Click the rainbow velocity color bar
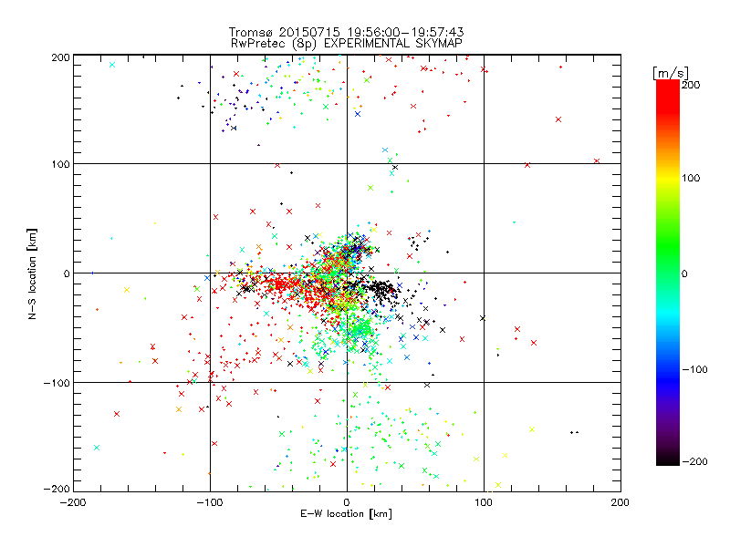730x547 pixels. (x=668, y=273)
